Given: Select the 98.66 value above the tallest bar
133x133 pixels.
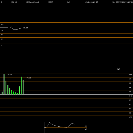Looking at the screenshot, I should (10, 74).
